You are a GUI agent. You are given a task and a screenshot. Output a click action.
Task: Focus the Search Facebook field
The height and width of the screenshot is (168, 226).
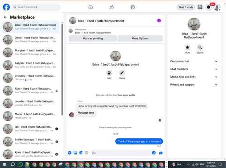pyautogui.click(x=36, y=7)
